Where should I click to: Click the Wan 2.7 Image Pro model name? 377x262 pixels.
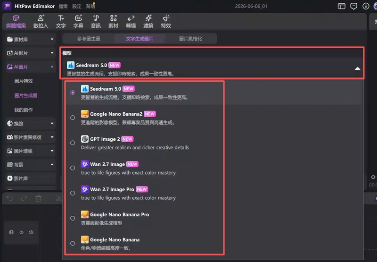click(x=112, y=189)
